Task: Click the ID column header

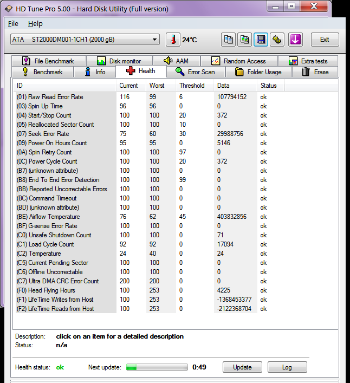Action: click(64, 86)
